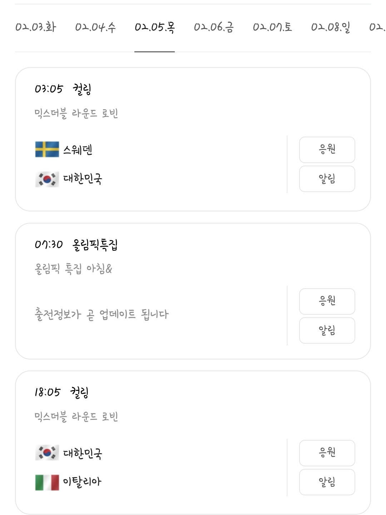Turn on 알림 for 07:30 올림픽특집

coord(327,330)
